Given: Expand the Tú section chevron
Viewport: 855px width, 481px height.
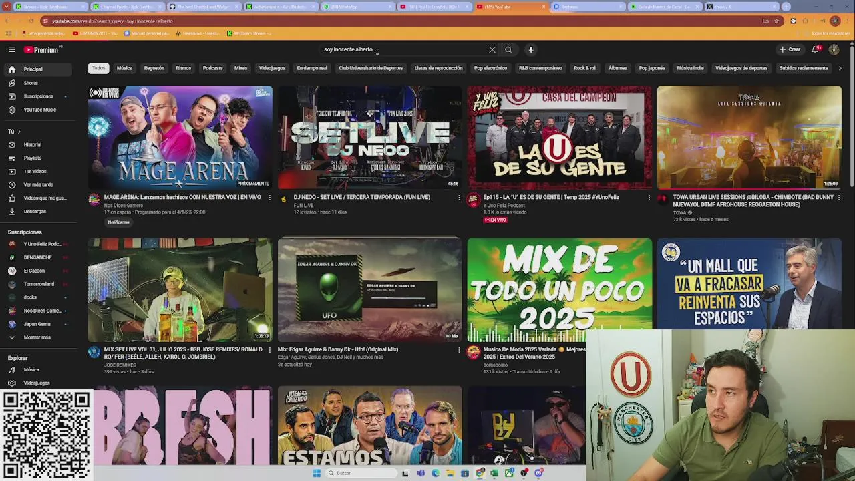Looking at the screenshot, I should [x=19, y=132].
